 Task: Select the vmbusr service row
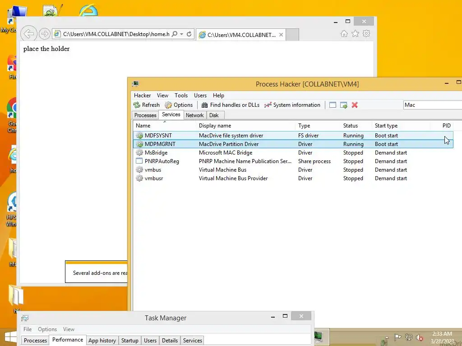coord(293,178)
